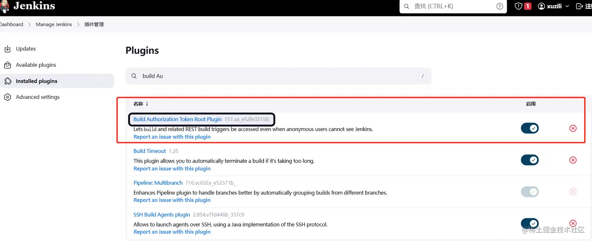The width and height of the screenshot is (592, 241).
Task: Expand the xuzili user dropdown chevron
Action: click(x=567, y=7)
